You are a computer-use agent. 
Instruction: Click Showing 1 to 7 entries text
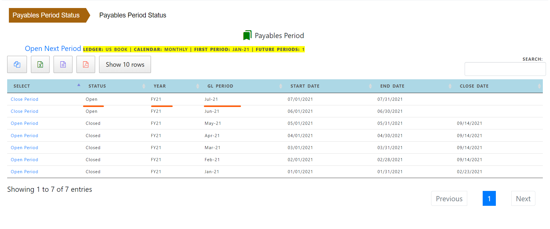point(50,189)
